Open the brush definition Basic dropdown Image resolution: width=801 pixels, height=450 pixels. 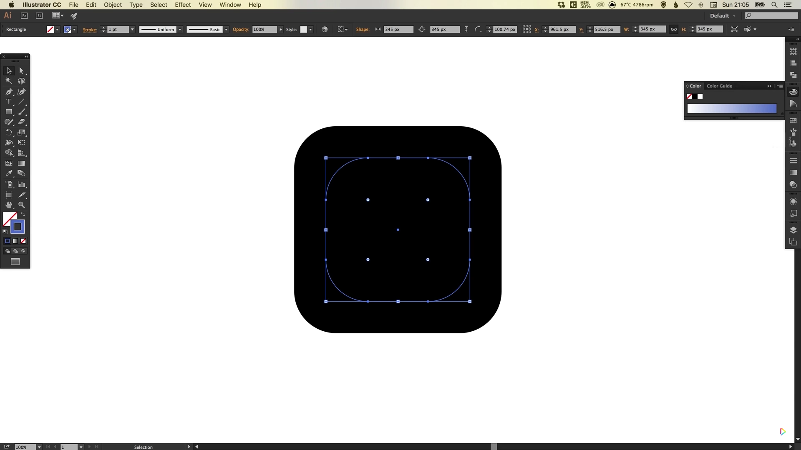coord(226,29)
